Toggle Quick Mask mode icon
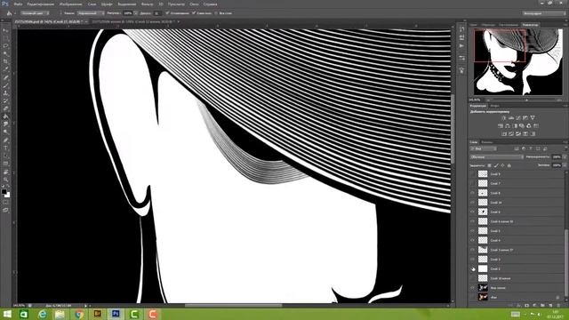Viewport: 569px width, 320px height. (x=5, y=203)
